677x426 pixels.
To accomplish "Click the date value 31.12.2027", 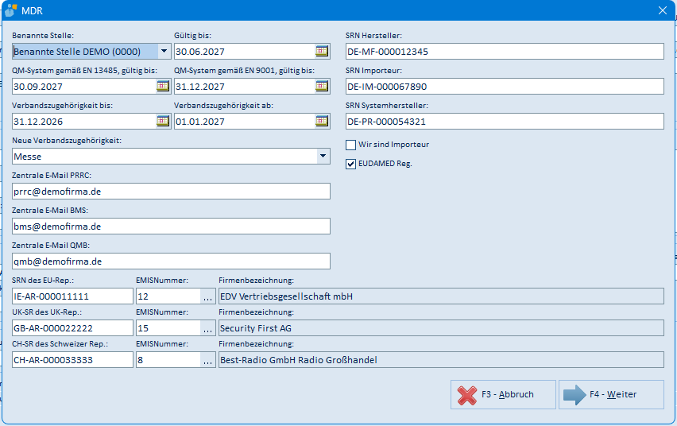I will click(200, 87).
